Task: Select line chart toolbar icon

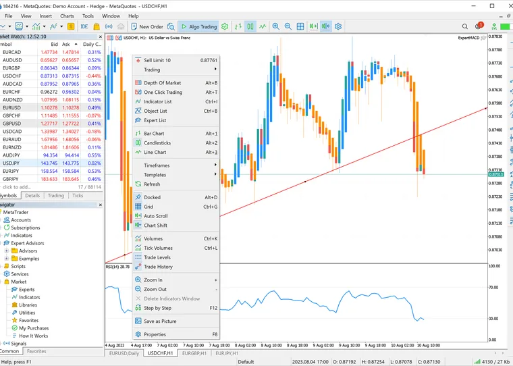Action: click(x=263, y=26)
